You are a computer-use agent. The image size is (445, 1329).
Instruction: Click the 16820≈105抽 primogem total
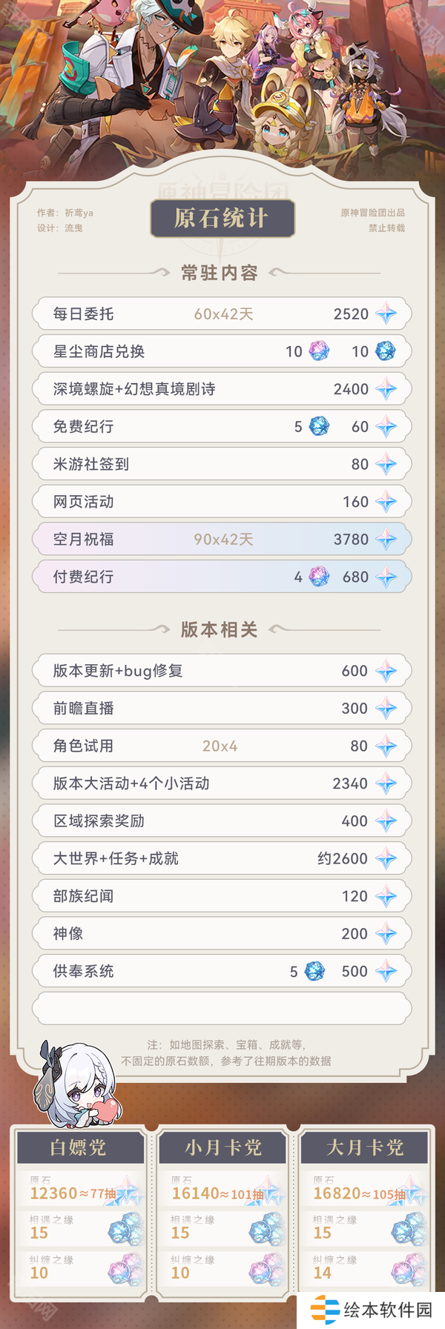click(359, 1193)
